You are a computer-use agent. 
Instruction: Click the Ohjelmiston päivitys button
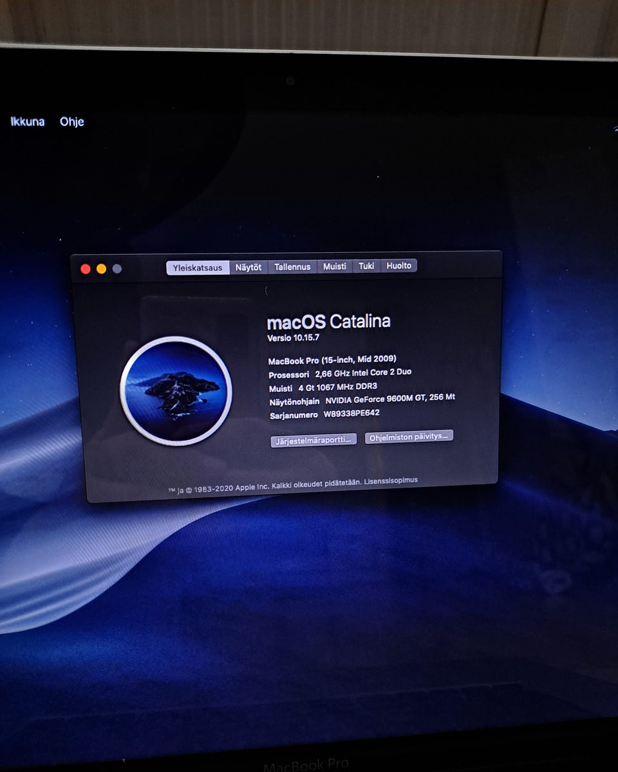pos(409,436)
